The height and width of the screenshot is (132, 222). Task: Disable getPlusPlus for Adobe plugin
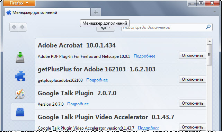click(x=193, y=79)
